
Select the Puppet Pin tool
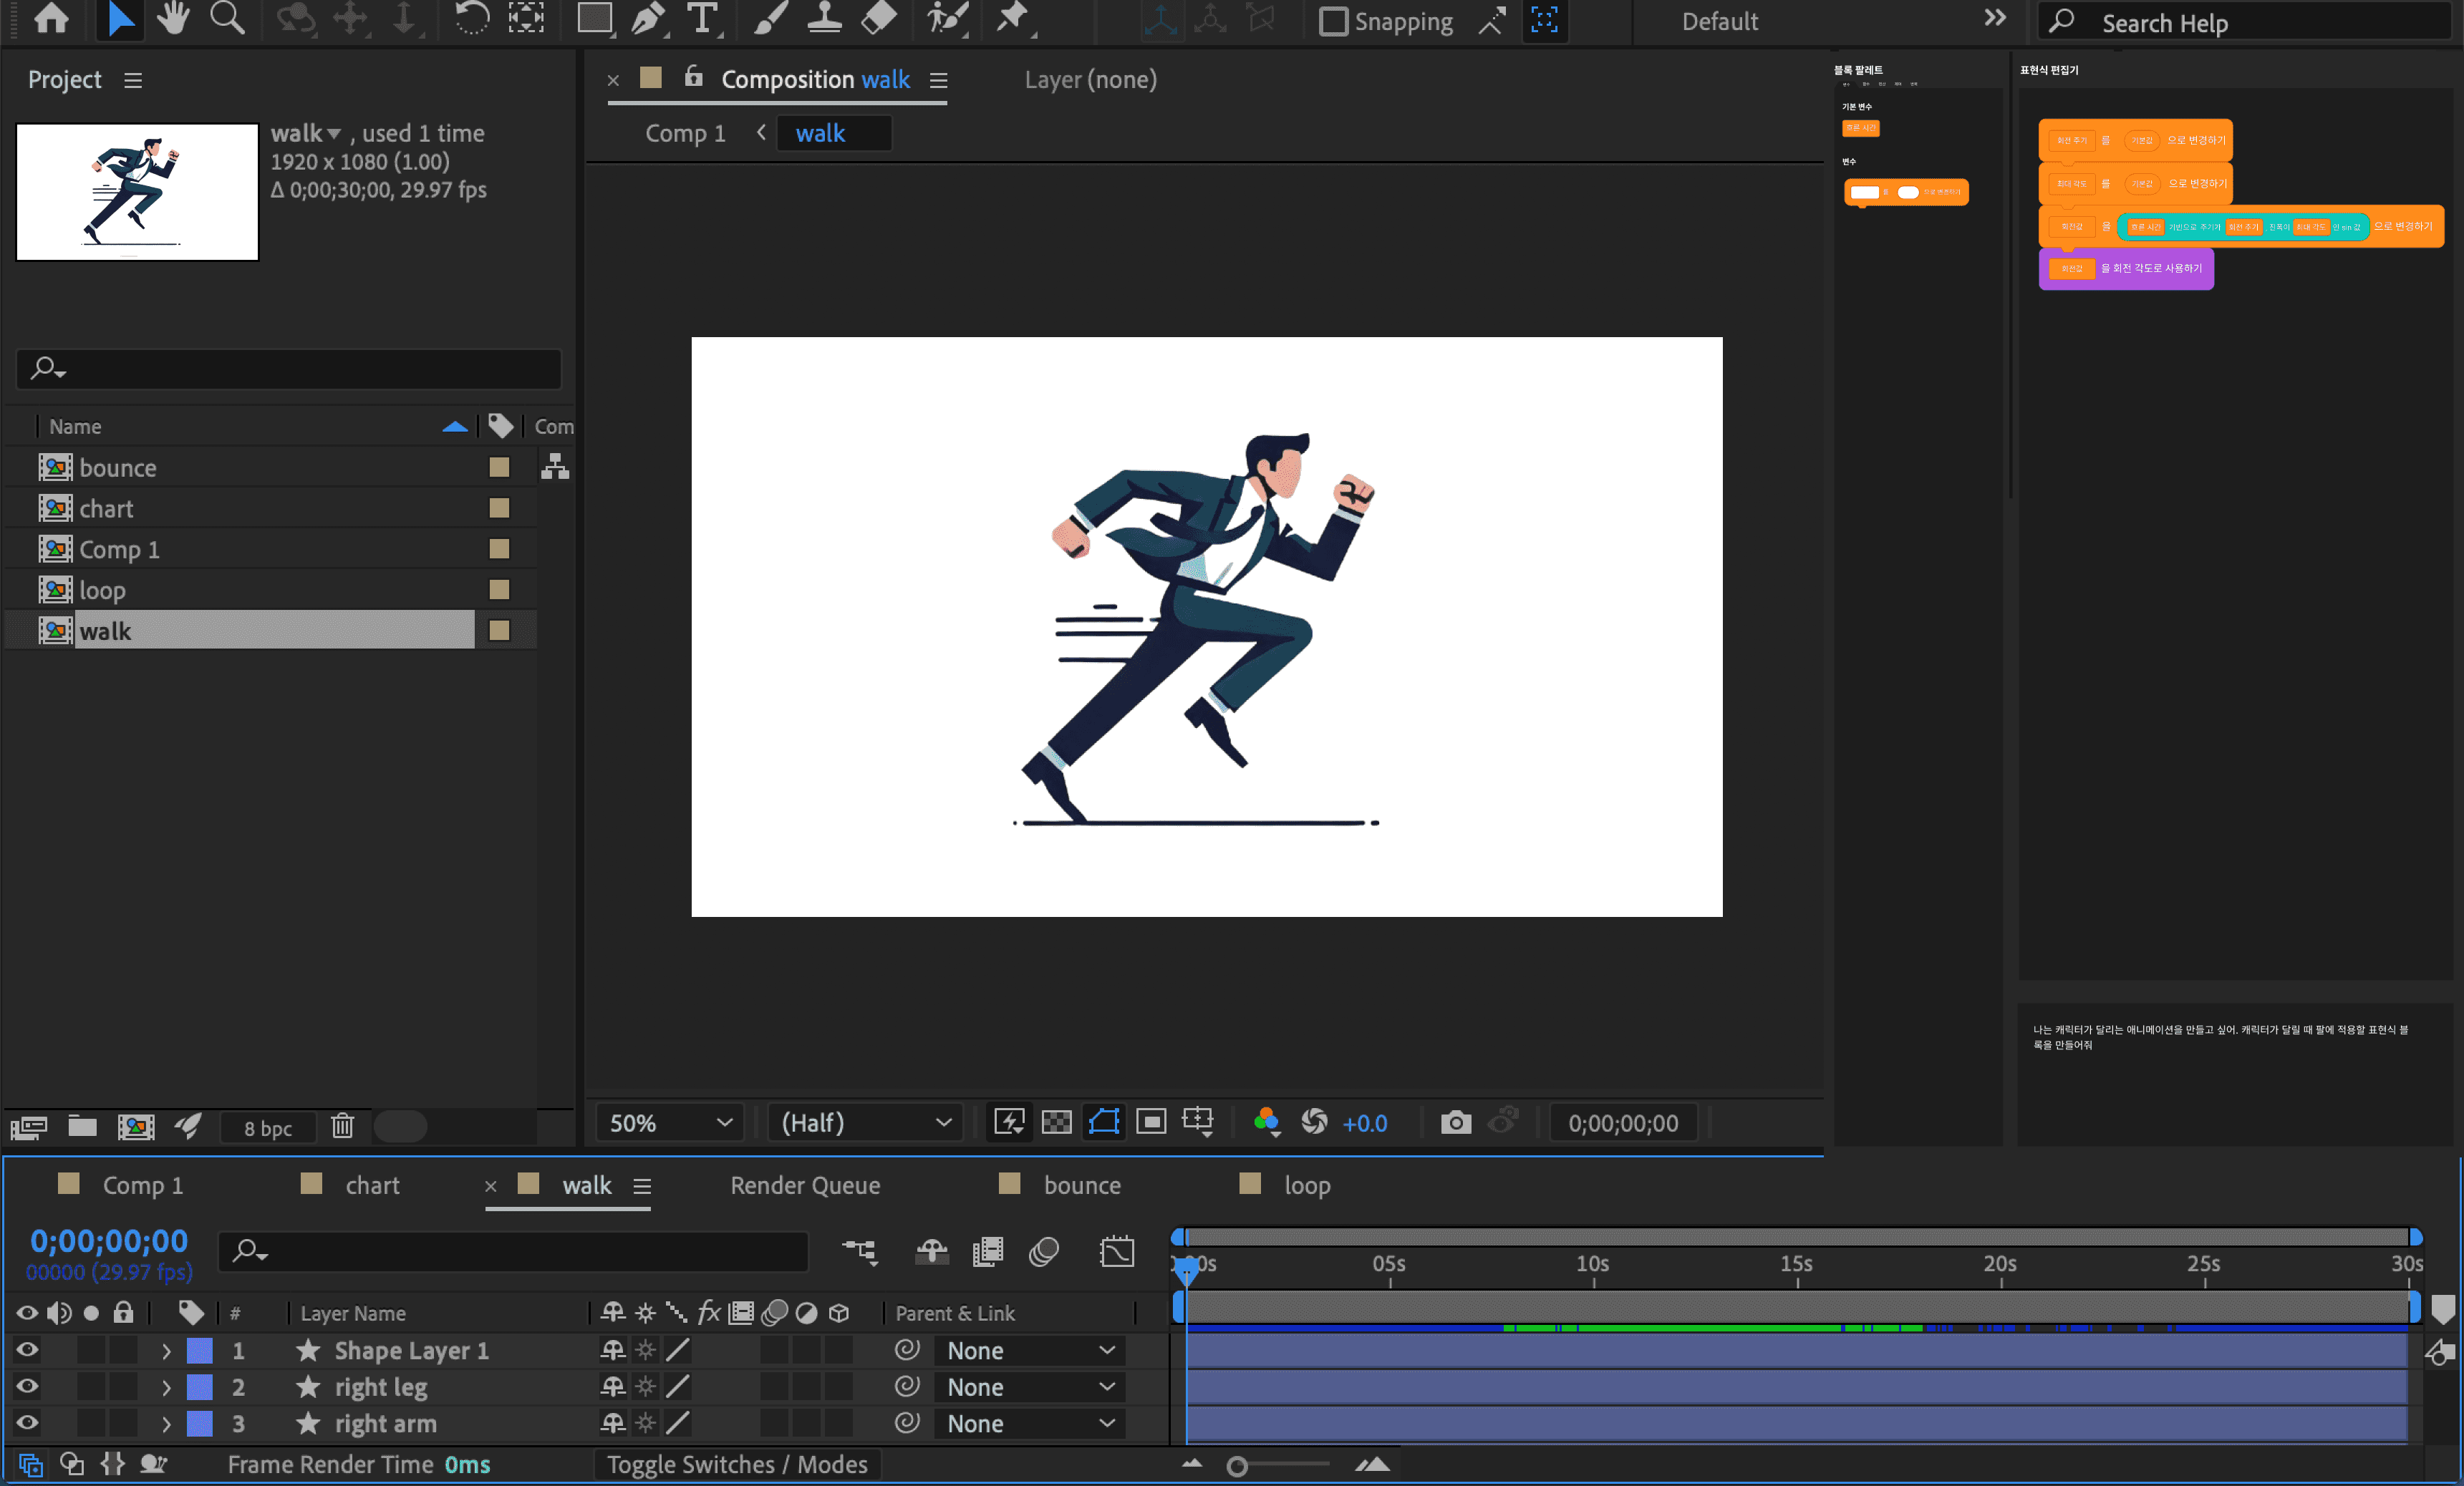1012,18
